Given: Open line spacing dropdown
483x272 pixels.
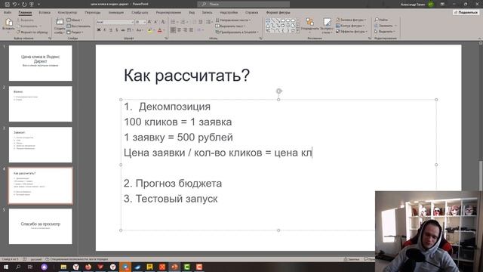Looking at the screenshot, I should tap(209, 22).
